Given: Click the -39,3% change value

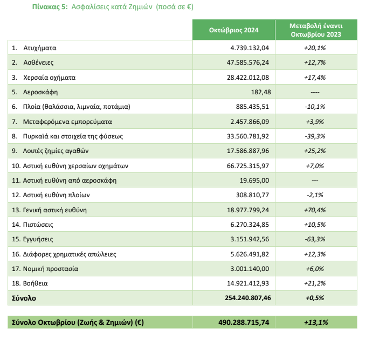Looking at the screenshot, I should 315,136.
